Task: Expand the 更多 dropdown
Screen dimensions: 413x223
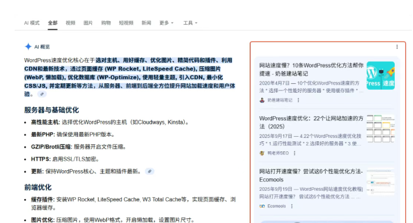Action: tap(166, 23)
